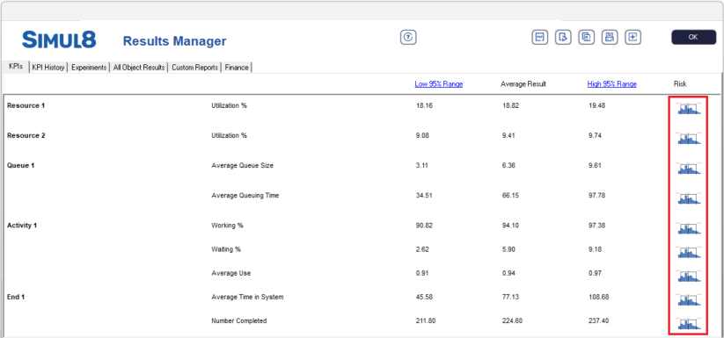Click the Results Manager title

pyautogui.click(x=174, y=41)
